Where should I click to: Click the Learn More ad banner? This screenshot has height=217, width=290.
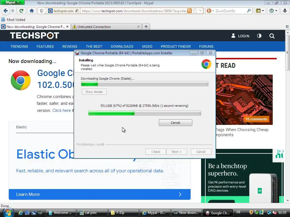[99, 194]
